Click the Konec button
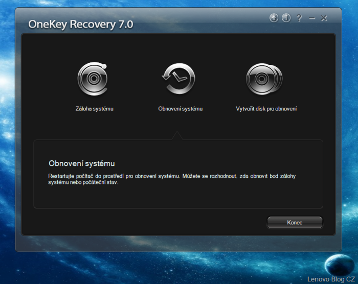358x284 pixels. click(295, 223)
